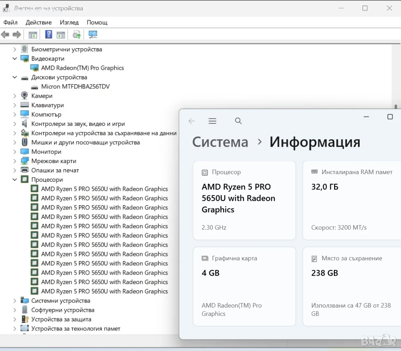Expand the Камери node
The width and height of the screenshot is (401, 351).
pos(15,96)
